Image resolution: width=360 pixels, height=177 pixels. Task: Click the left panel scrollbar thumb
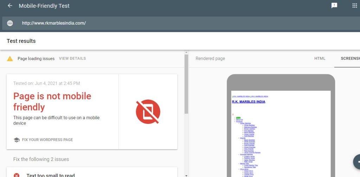pos(186,84)
